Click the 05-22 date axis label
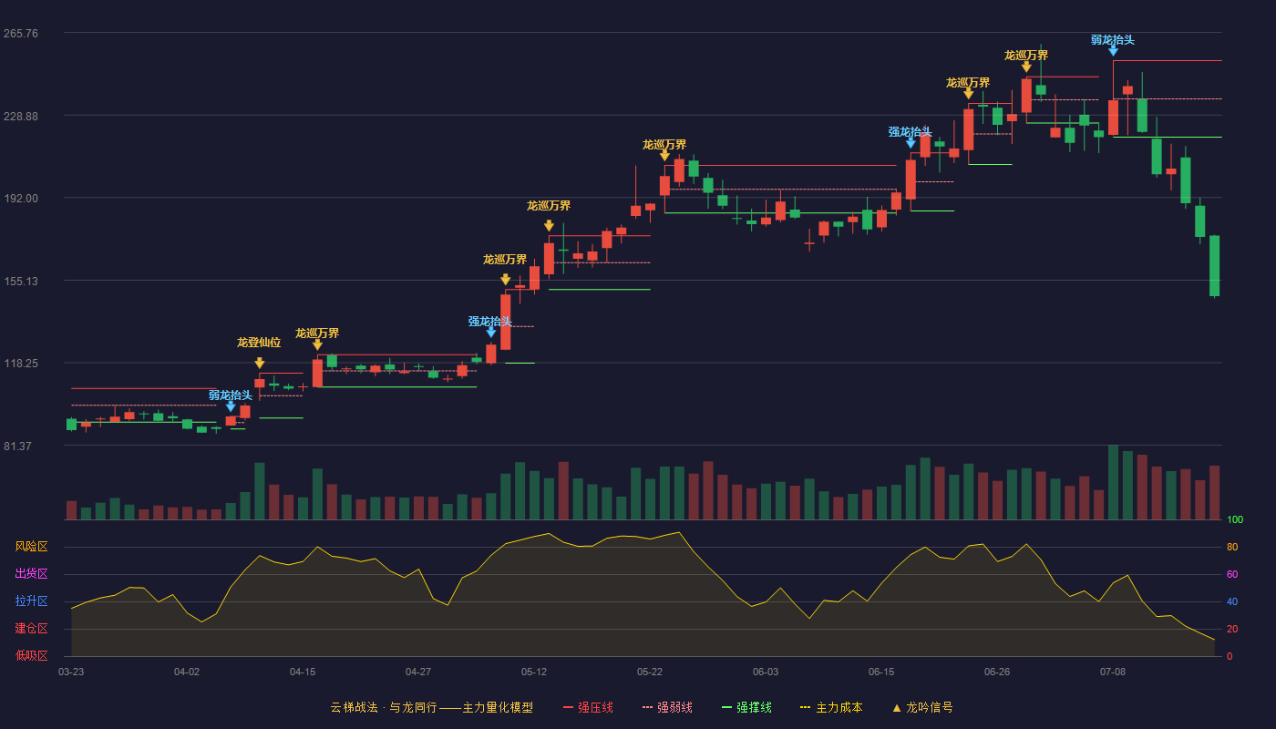 650,672
